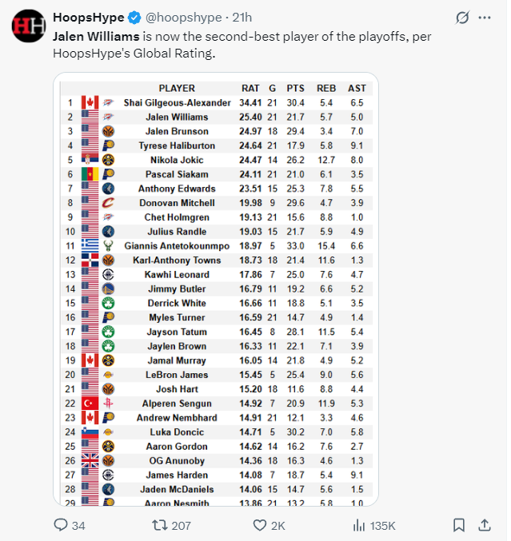The height and width of the screenshot is (541, 511).
Task: Open the share post menu
Action: point(484,525)
